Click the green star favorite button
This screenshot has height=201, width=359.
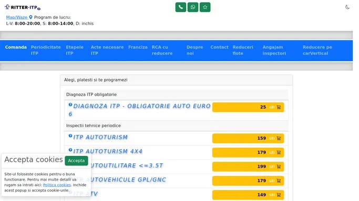click(205, 7)
